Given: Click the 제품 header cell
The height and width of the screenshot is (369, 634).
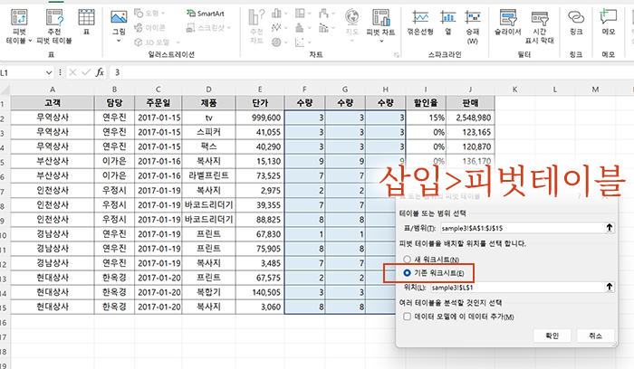Looking at the screenshot, I should (x=208, y=103).
